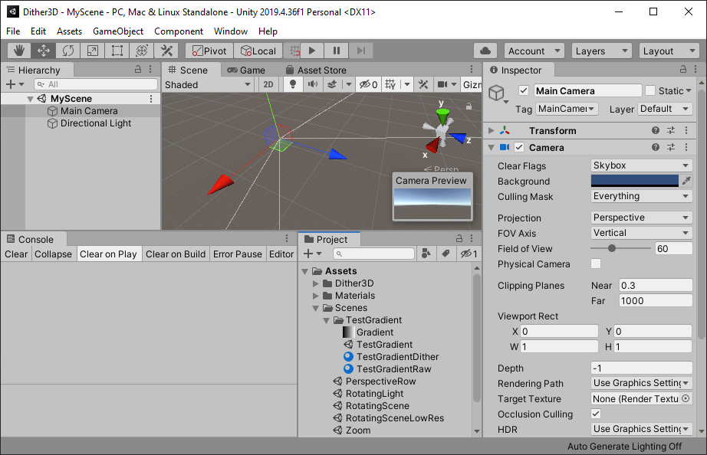The height and width of the screenshot is (455, 707).
Task: Select the Hand tool in toolbar
Action: (19, 51)
